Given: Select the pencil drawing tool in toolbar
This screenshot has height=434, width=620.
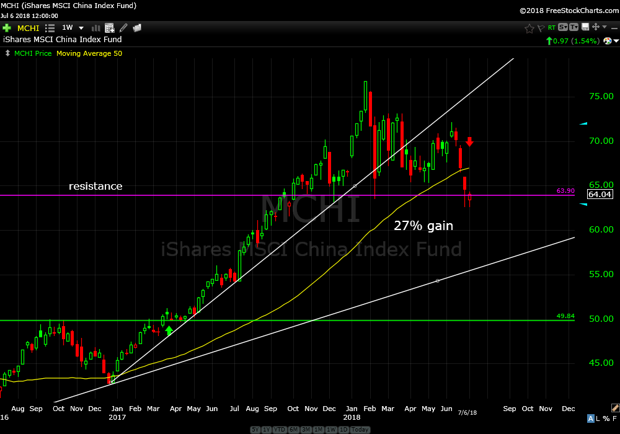Looking at the screenshot, I should pyautogui.click(x=123, y=28).
